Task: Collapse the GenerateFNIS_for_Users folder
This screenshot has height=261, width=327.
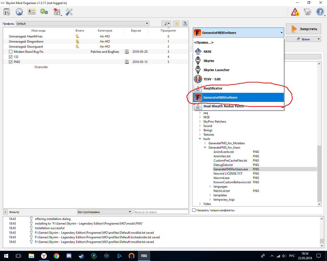Action: [x=205, y=148]
